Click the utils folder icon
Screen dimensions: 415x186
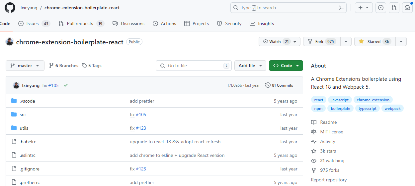point(14,128)
